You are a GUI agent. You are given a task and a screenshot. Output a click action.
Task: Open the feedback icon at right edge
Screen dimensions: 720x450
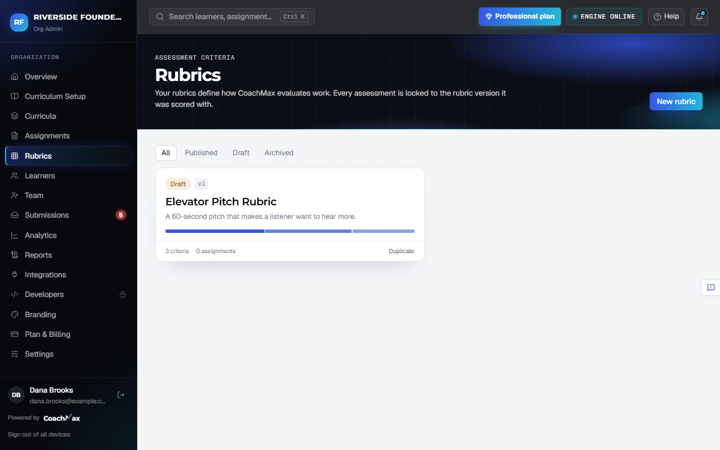click(x=711, y=287)
